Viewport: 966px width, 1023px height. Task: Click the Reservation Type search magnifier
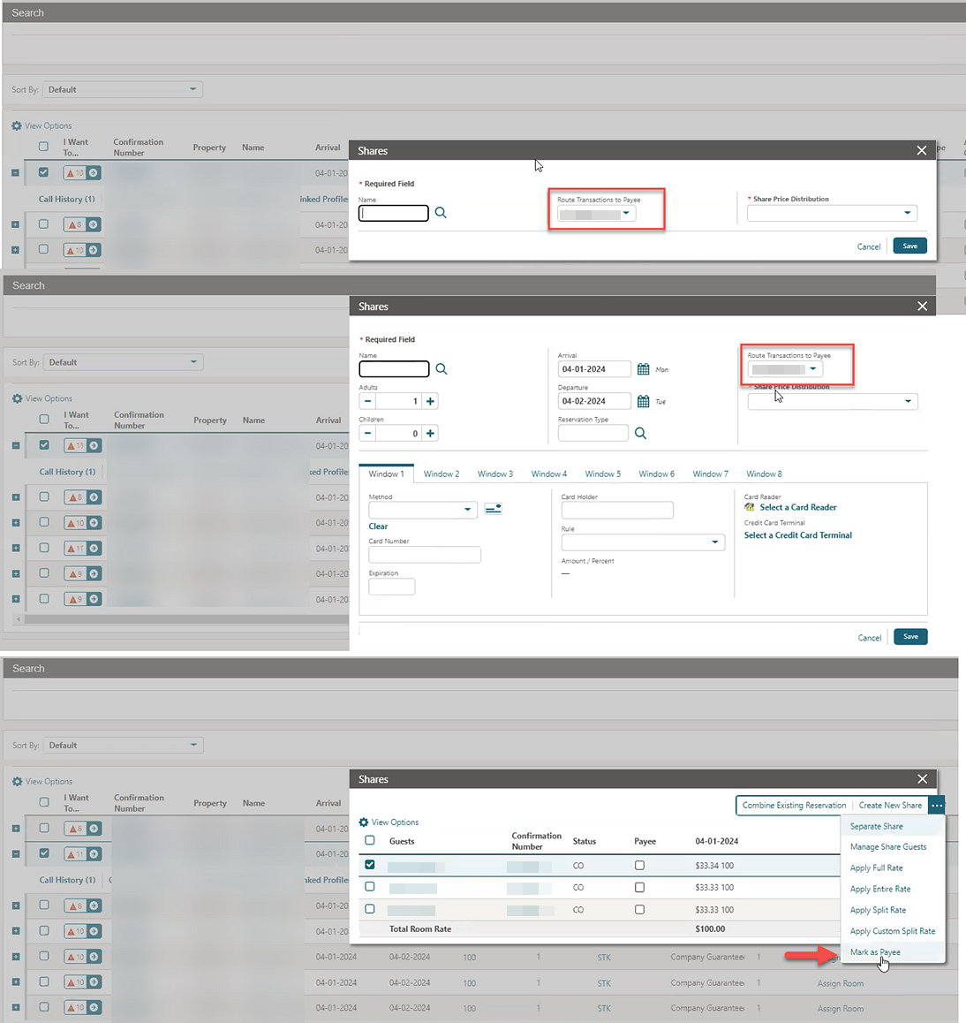tap(640, 433)
